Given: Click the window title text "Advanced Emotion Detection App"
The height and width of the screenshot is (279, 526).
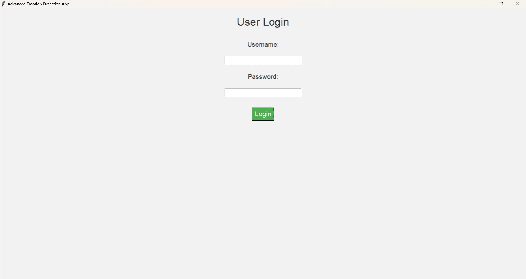Looking at the screenshot, I should [x=38, y=4].
